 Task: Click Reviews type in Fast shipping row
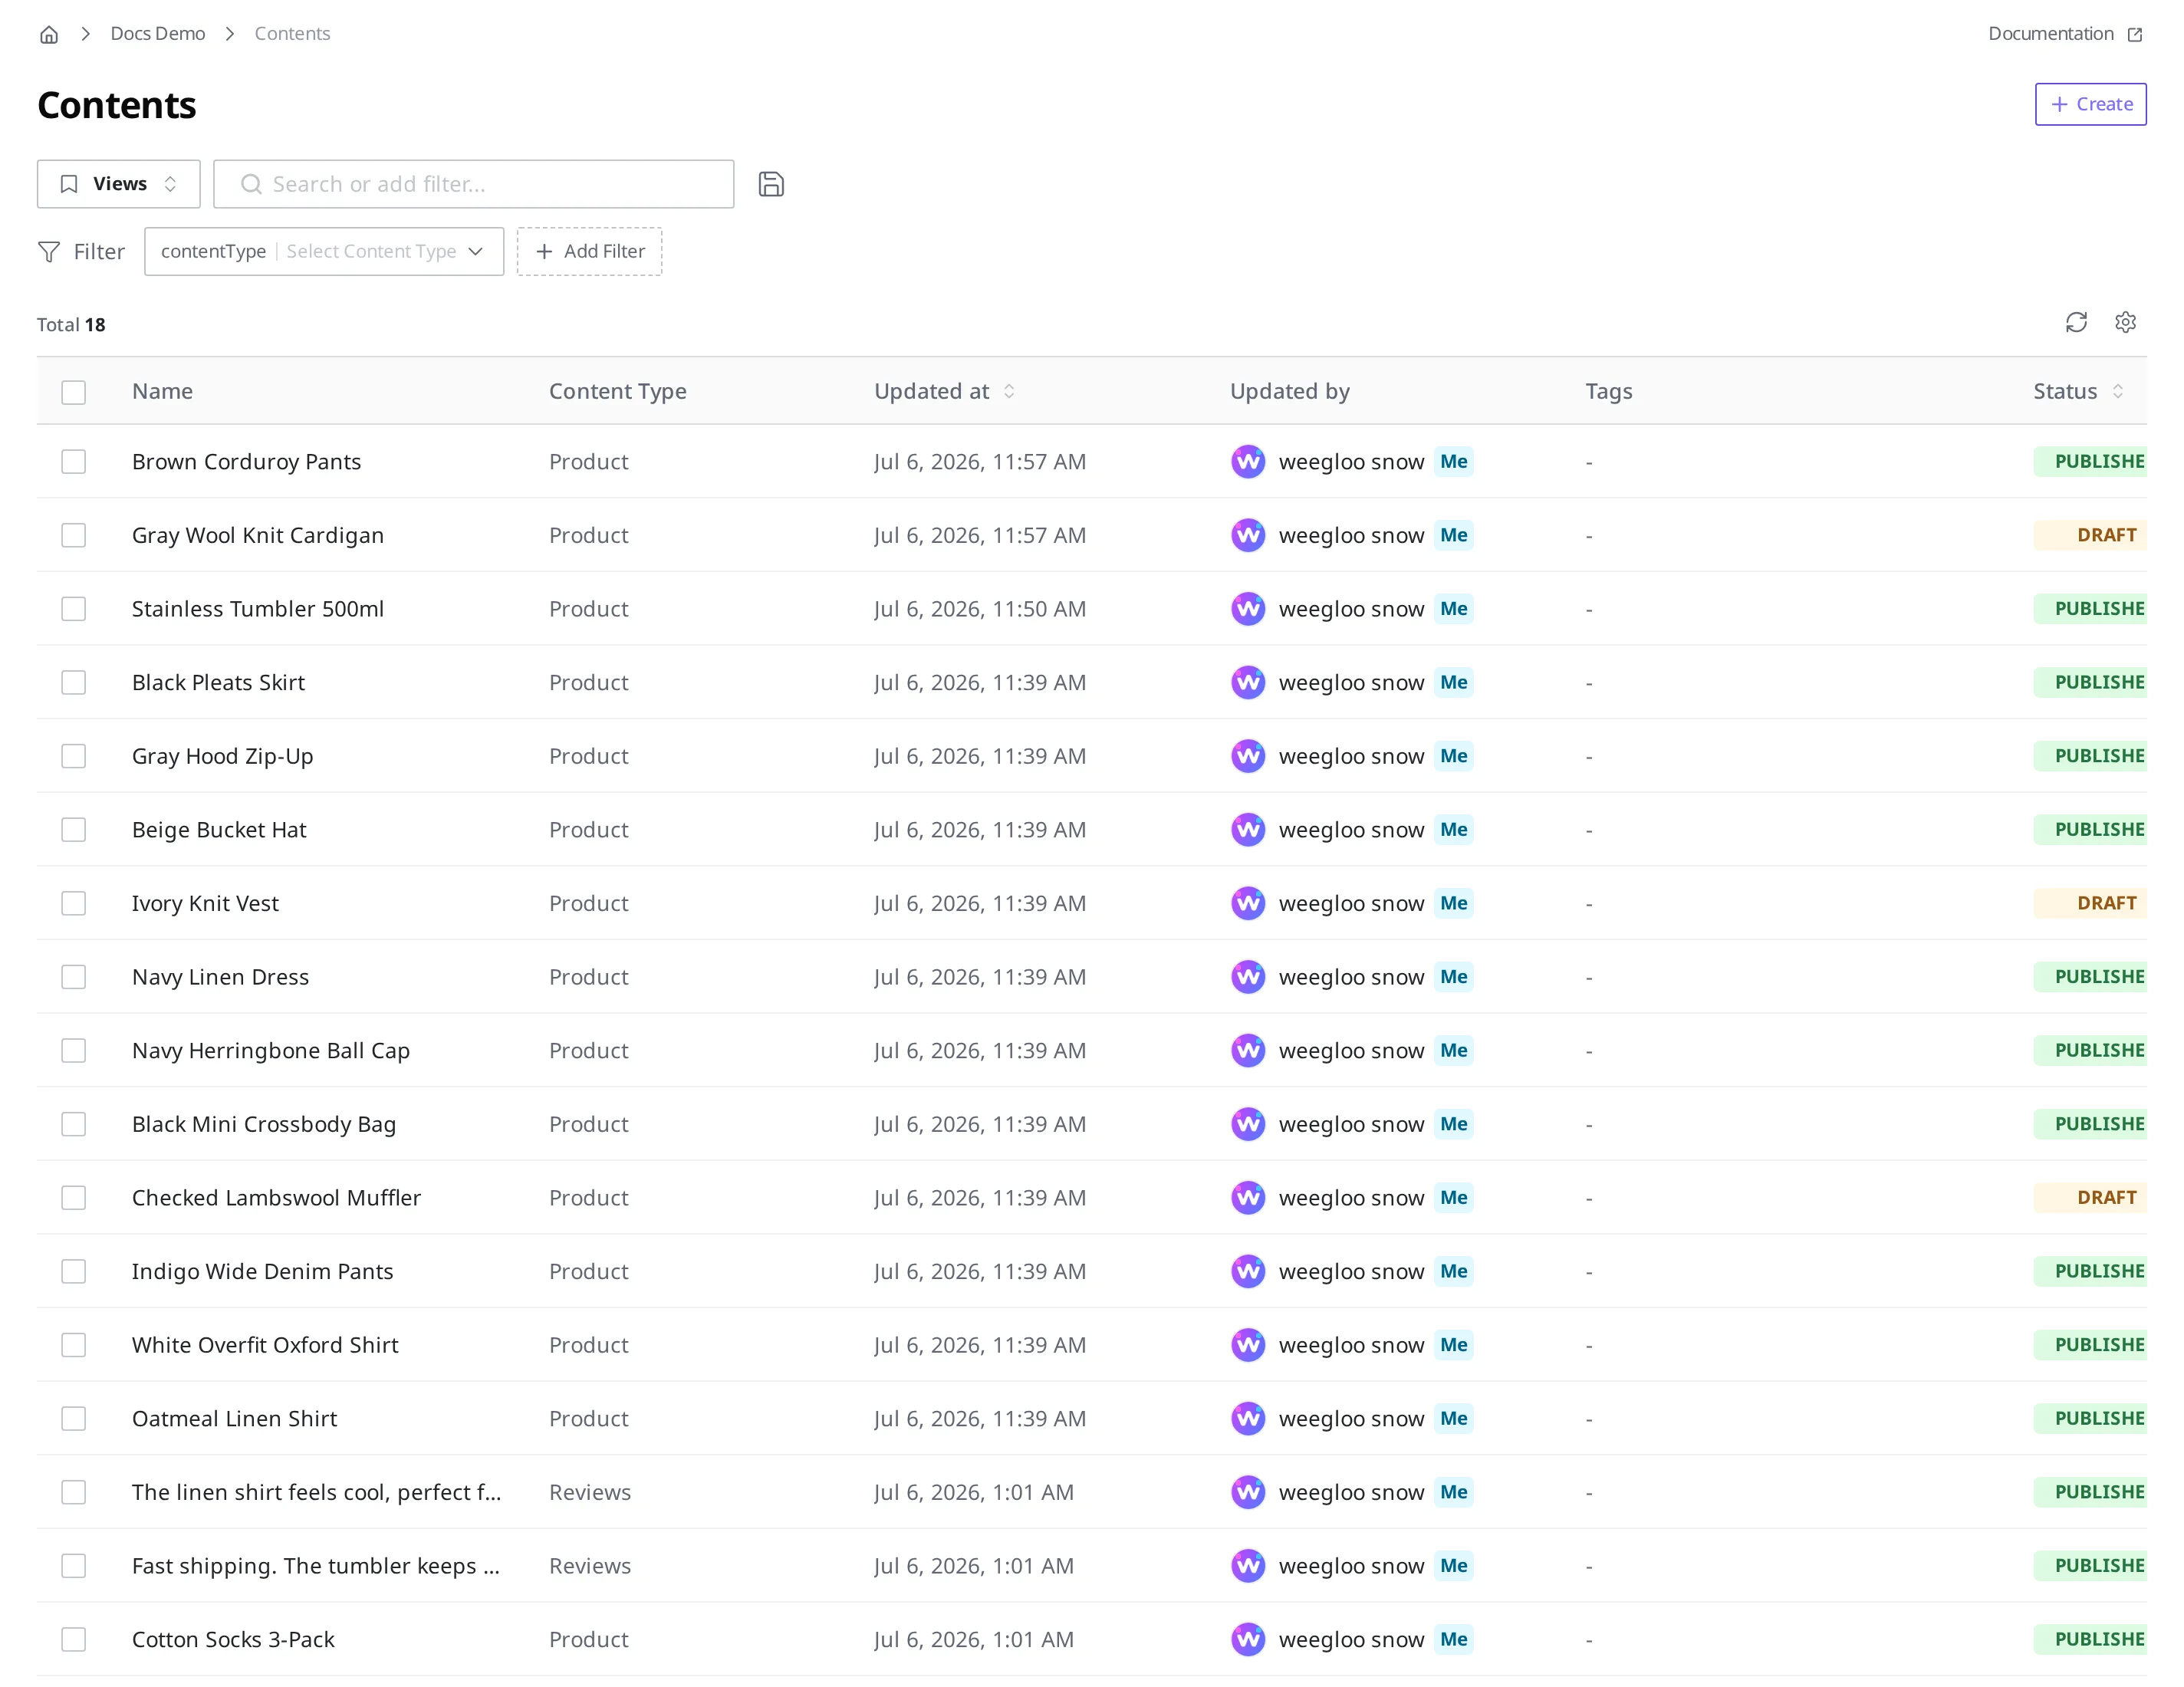(590, 1566)
